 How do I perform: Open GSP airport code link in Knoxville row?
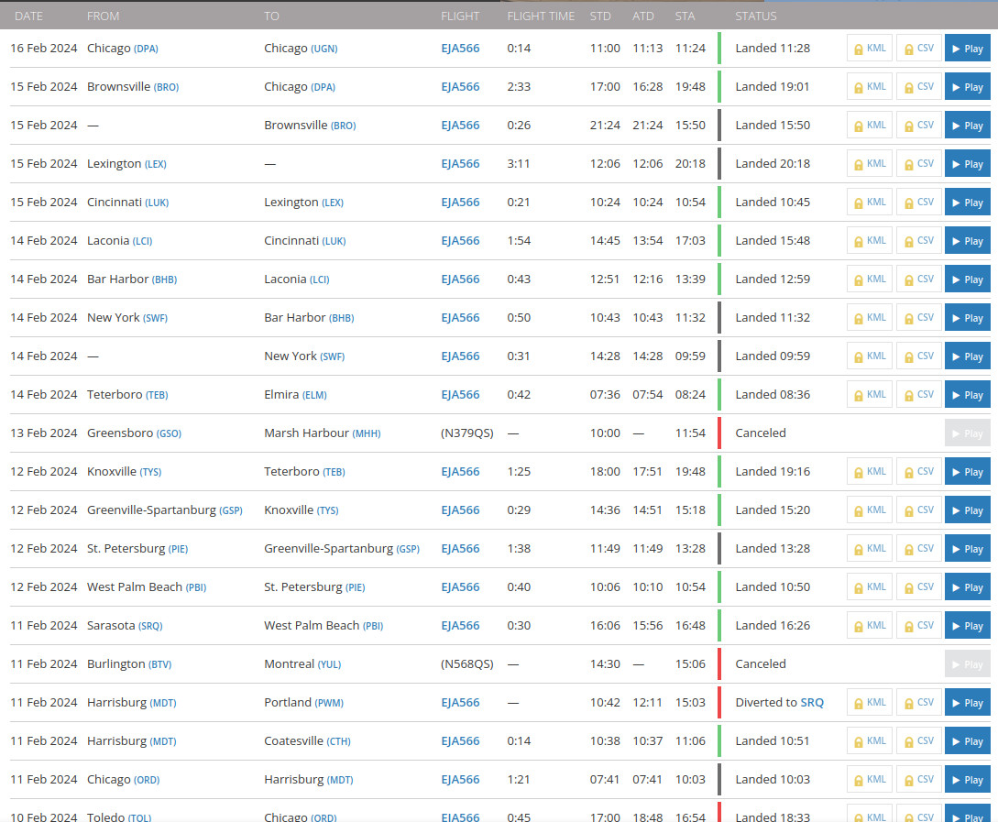click(x=230, y=510)
